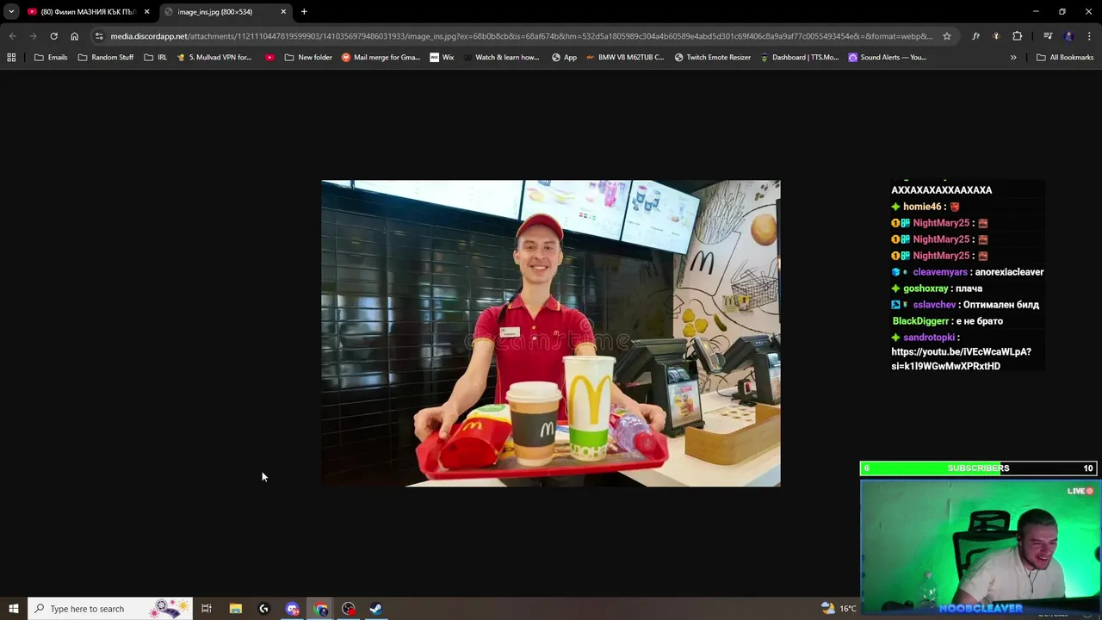1102x620 pixels.
Task: Close the image_ins.jpg tab
Action: point(283,12)
